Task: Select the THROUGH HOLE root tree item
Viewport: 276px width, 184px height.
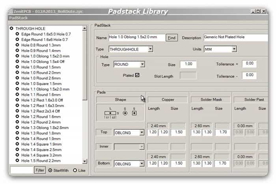Action: point(30,28)
